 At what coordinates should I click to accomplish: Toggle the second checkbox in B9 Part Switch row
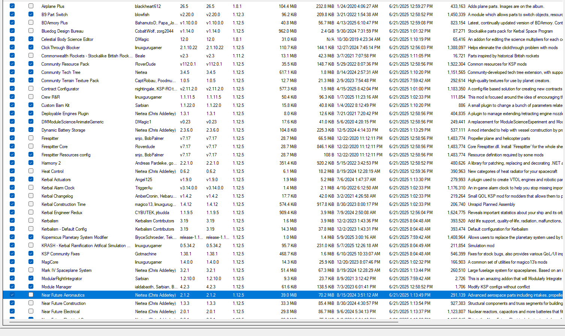[x=31, y=14]
